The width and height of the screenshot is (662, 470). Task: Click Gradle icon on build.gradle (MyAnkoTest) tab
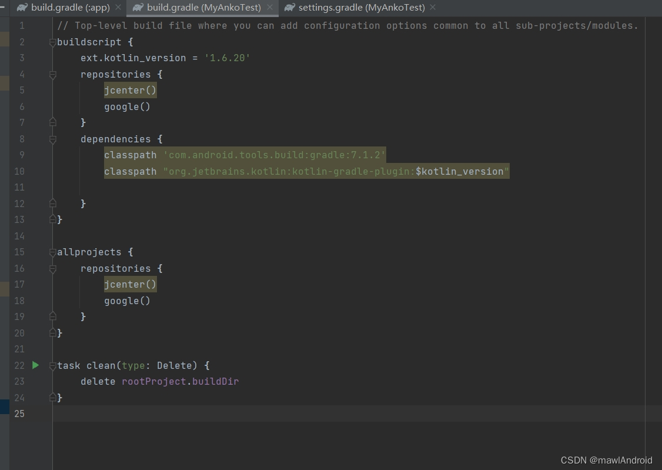point(138,8)
